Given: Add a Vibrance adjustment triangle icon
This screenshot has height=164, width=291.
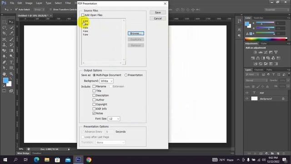Looking at the screenshot, I should [276, 52].
